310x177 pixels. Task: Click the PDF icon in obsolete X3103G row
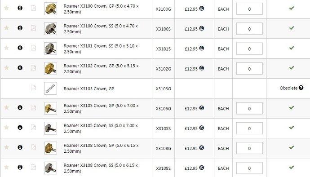pyautogui.click(x=33, y=88)
